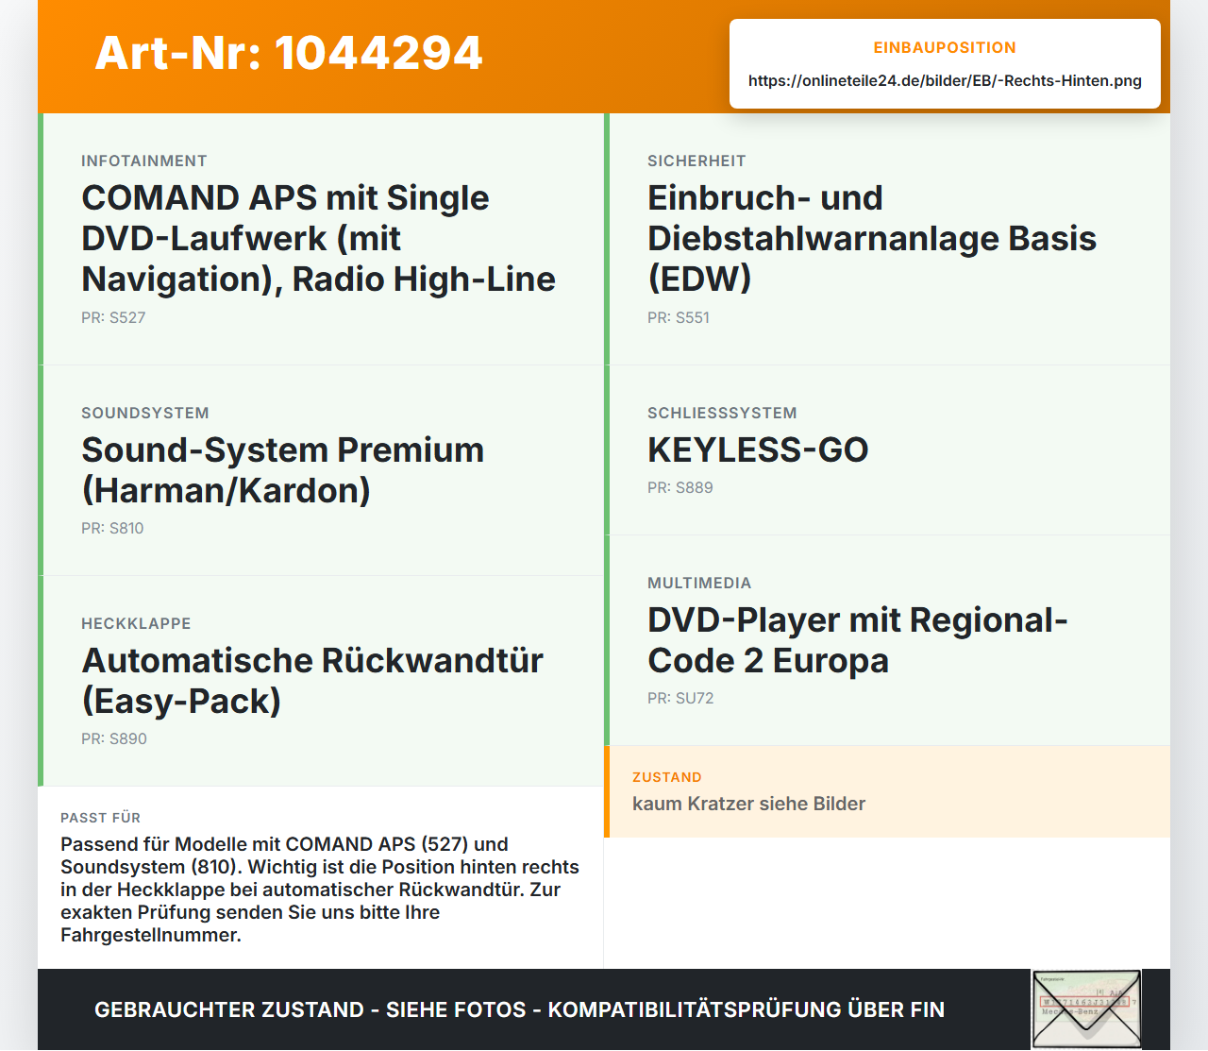Select Einbruch- und Diebstahlwarnanlage Basis title
Screen dimensions: 1208x1051
pyautogui.click(x=872, y=238)
